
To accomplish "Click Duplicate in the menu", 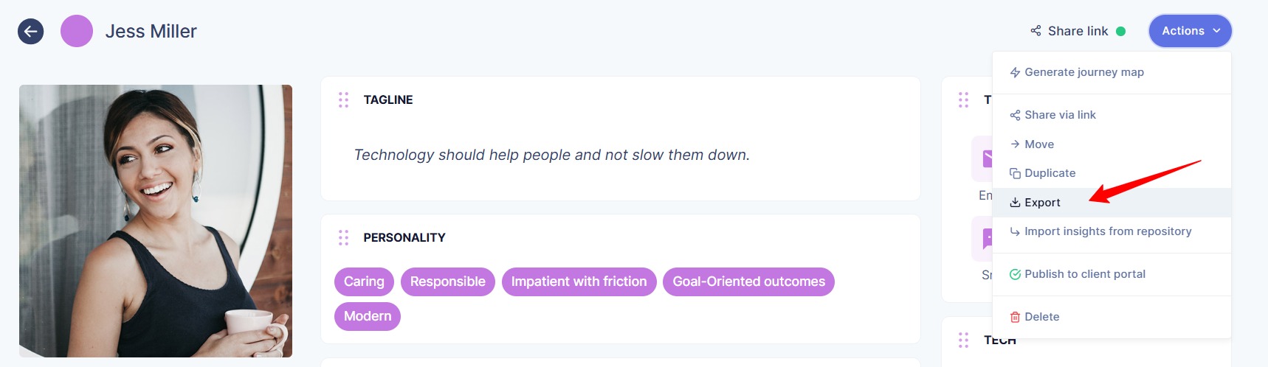I will pos(1050,173).
